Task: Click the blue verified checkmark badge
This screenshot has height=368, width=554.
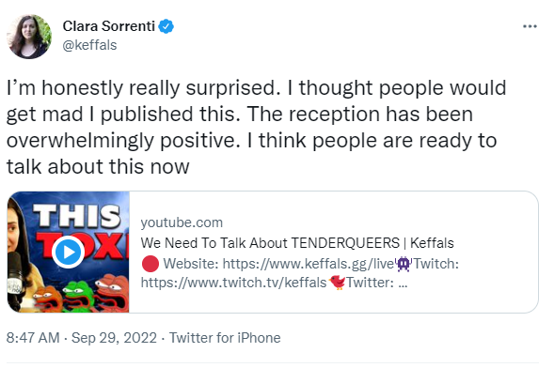Action: 166,26
